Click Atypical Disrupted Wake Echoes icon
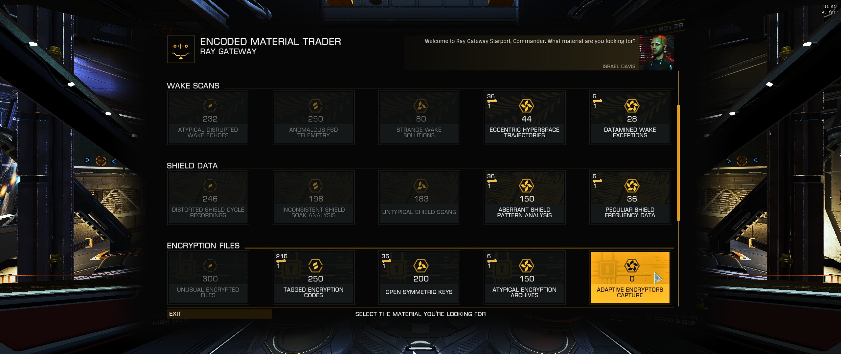 point(210,106)
